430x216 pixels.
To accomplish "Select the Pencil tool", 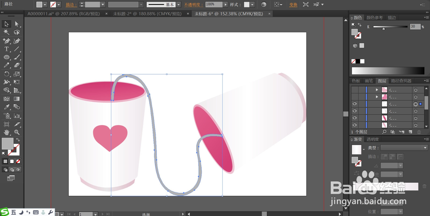I will [x=6, y=65].
